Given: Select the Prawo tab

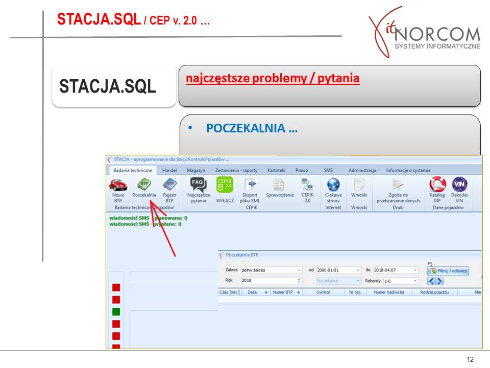Looking at the screenshot, I should [x=302, y=170].
